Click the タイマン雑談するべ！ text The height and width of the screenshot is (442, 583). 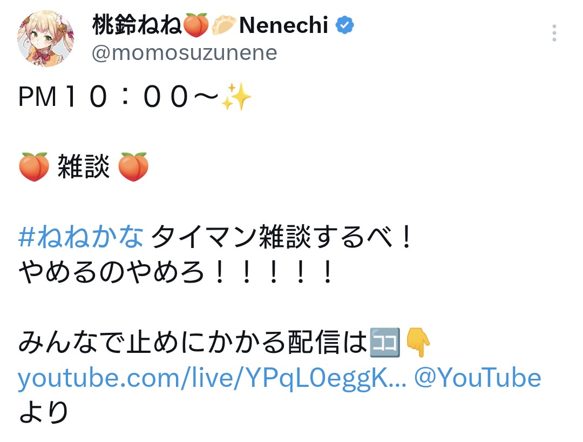[x=282, y=238]
